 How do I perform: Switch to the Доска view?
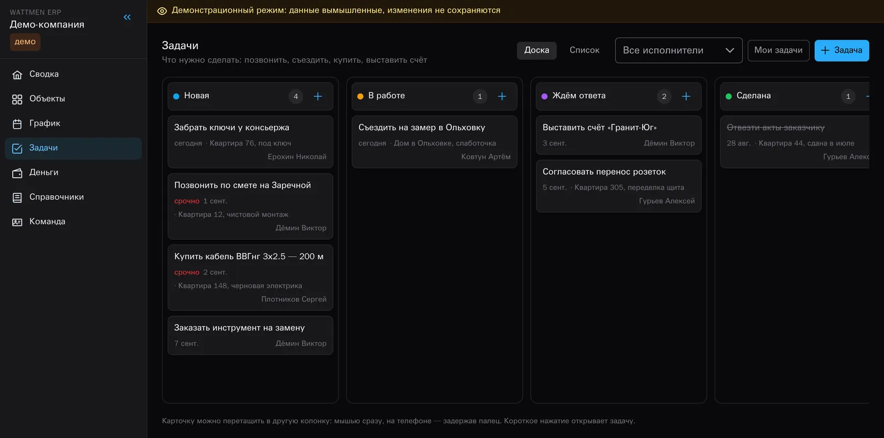pyautogui.click(x=536, y=50)
